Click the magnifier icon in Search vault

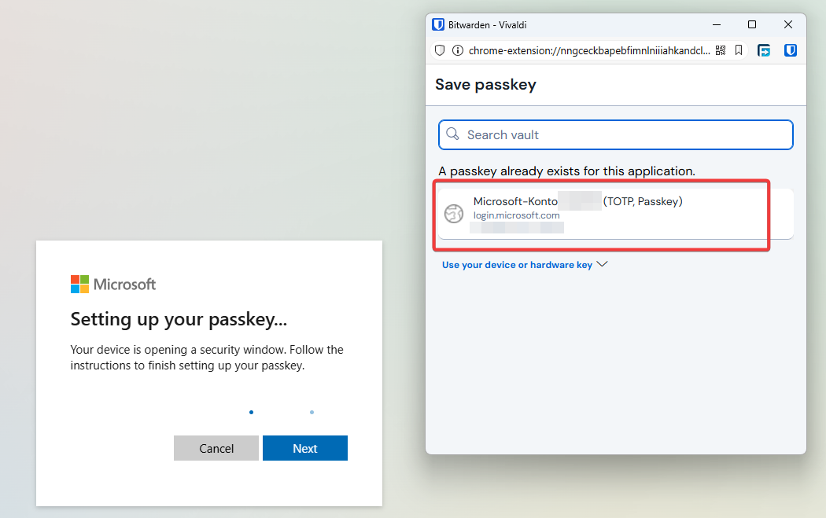[x=452, y=134]
